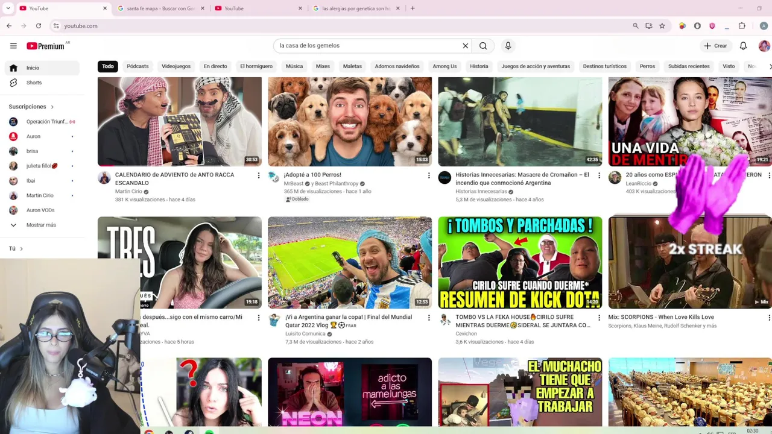Open options menu for Scorpions mix
Image resolution: width=772 pixels, height=434 pixels.
769,318
